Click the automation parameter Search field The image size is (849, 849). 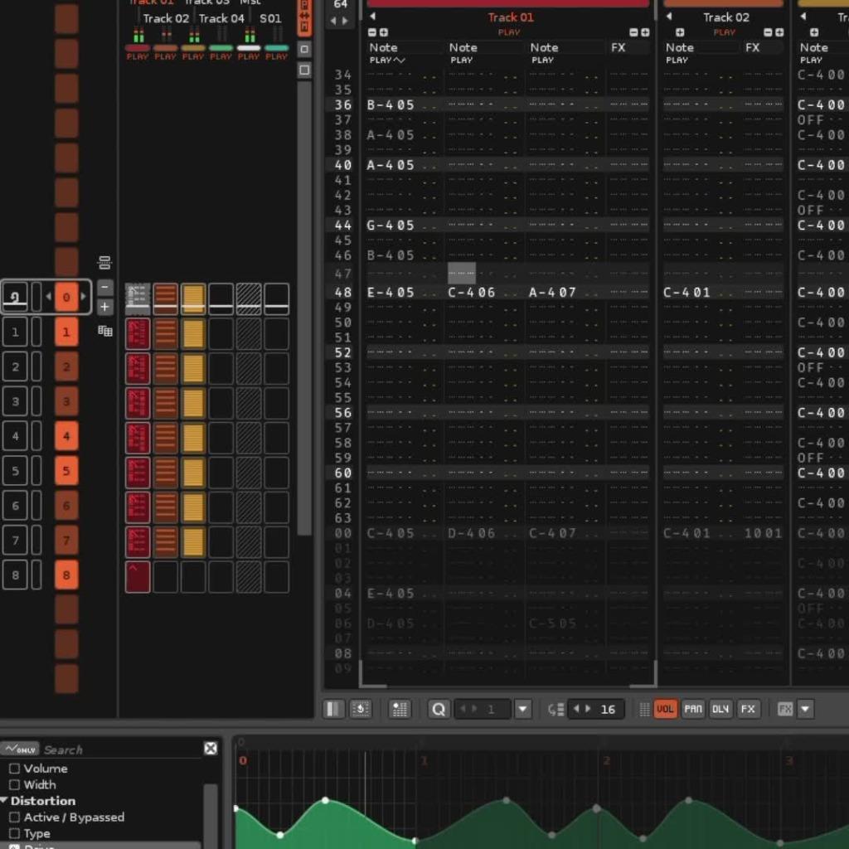[122, 750]
